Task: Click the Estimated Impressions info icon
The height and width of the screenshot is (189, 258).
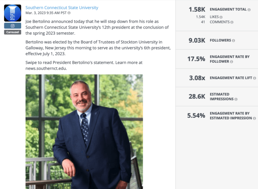Action: pyautogui.click(x=236, y=99)
